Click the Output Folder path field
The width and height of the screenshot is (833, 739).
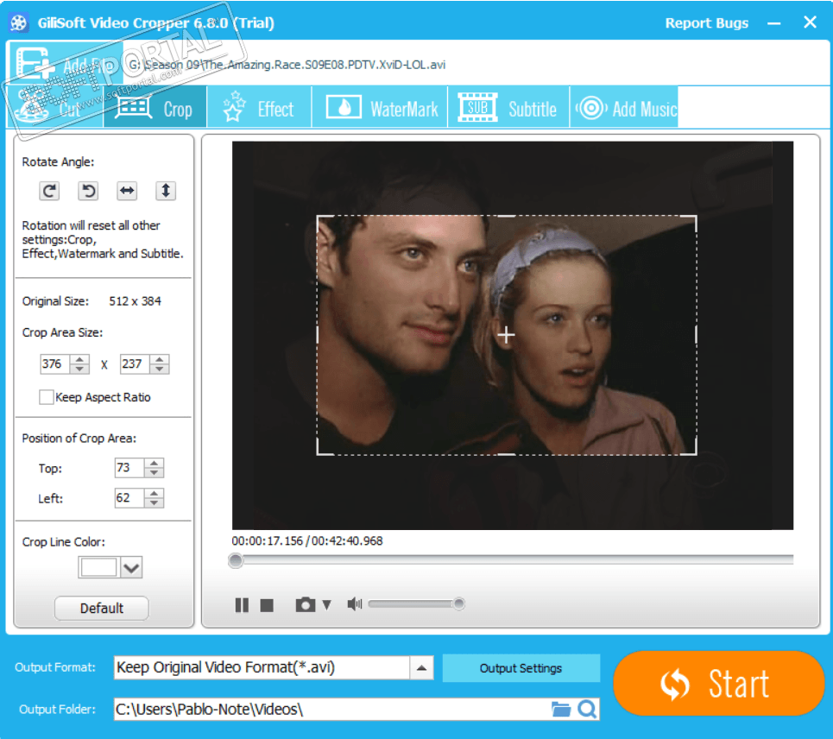[x=332, y=710]
